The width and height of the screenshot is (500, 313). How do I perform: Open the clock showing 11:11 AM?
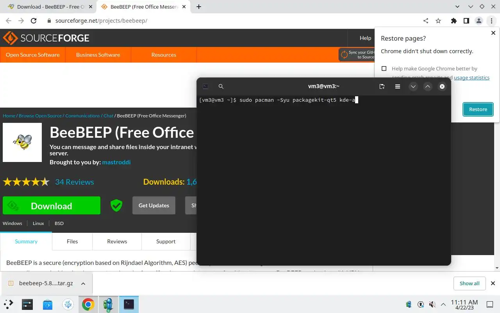[x=464, y=304]
